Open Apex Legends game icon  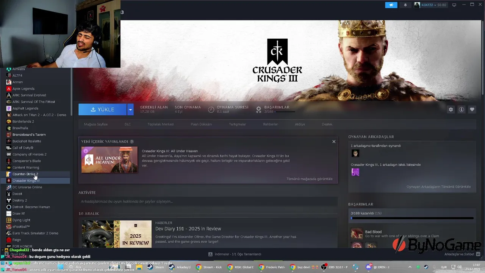[x=9, y=89]
